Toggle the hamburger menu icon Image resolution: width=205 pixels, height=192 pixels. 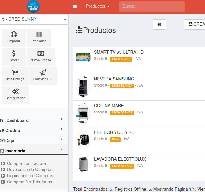tap(75, 6)
